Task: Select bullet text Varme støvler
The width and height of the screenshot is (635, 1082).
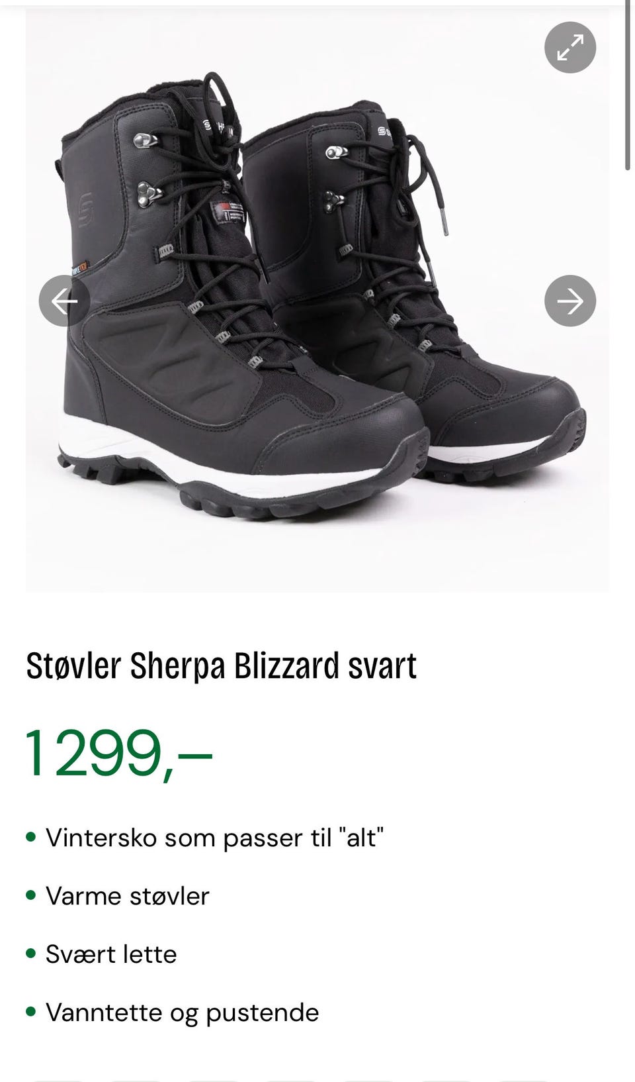Action: click(128, 896)
